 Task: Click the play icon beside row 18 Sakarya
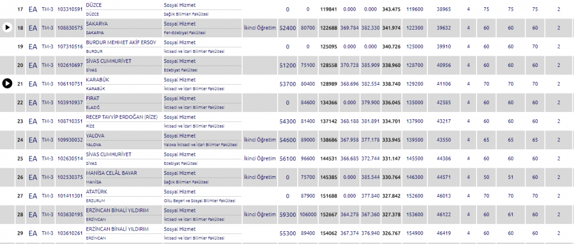[x=7, y=27]
